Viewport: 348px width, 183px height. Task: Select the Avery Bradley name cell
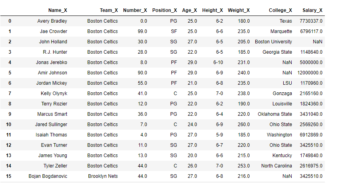pos(52,21)
